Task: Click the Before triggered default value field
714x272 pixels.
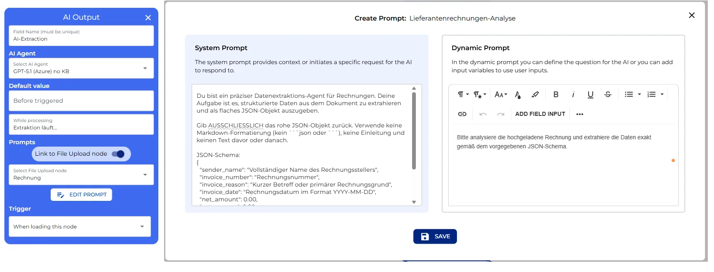Action: (81, 101)
